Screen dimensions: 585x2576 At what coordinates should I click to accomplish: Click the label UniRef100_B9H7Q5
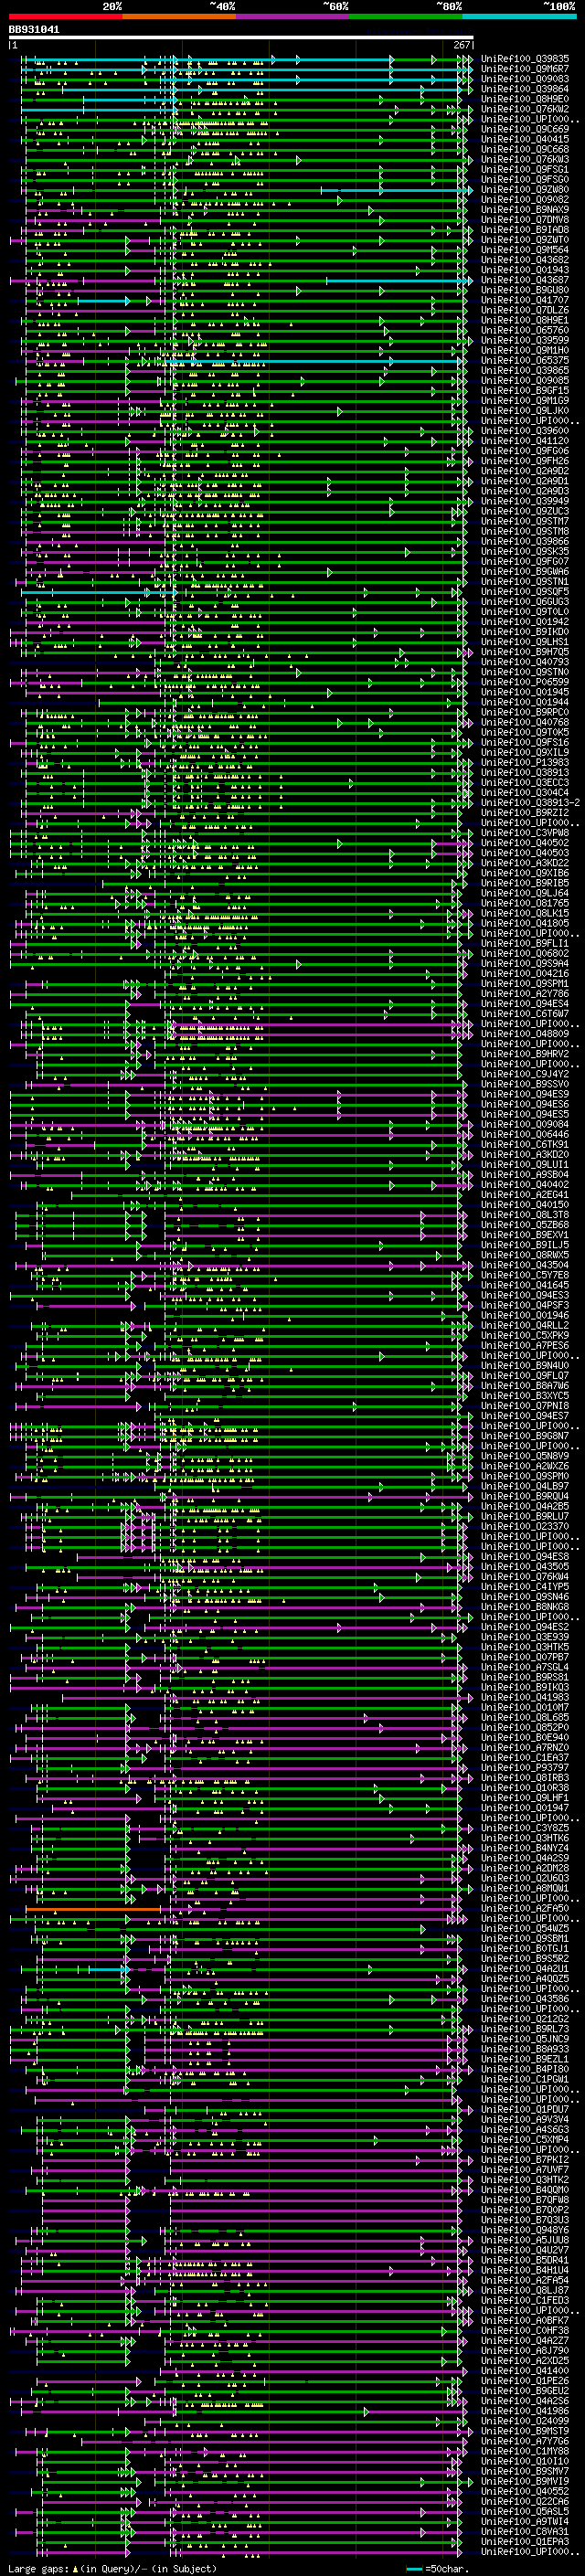(524, 652)
